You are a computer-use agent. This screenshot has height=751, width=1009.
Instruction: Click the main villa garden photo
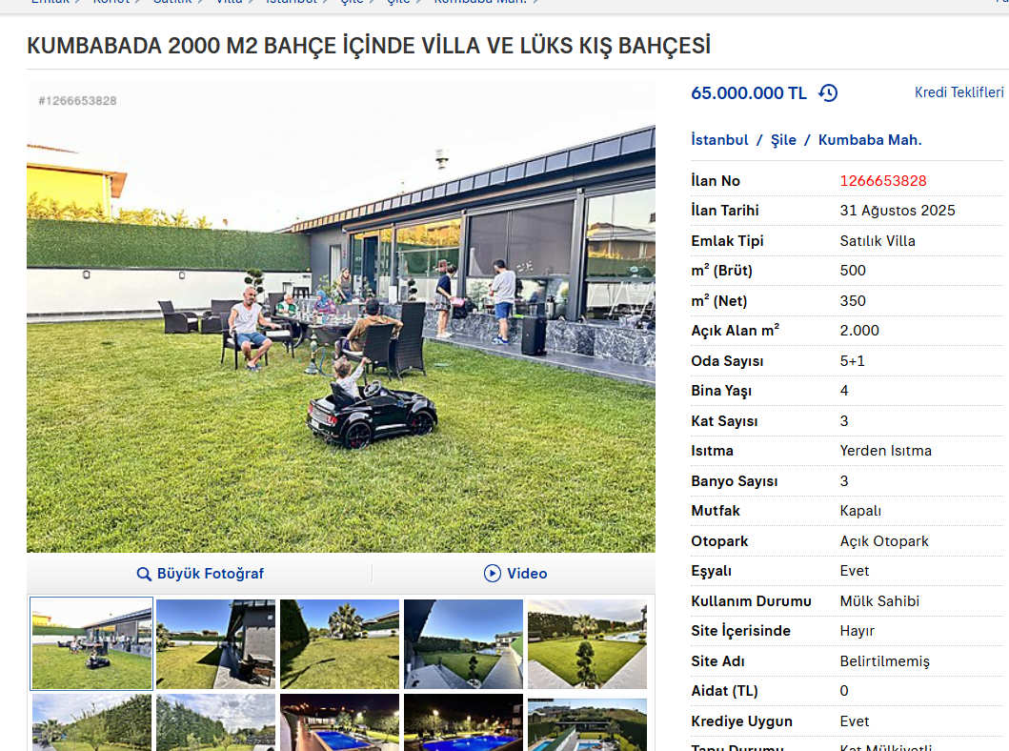[341, 316]
